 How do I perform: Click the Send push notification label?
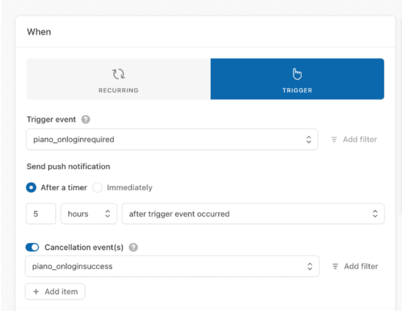(69, 167)
